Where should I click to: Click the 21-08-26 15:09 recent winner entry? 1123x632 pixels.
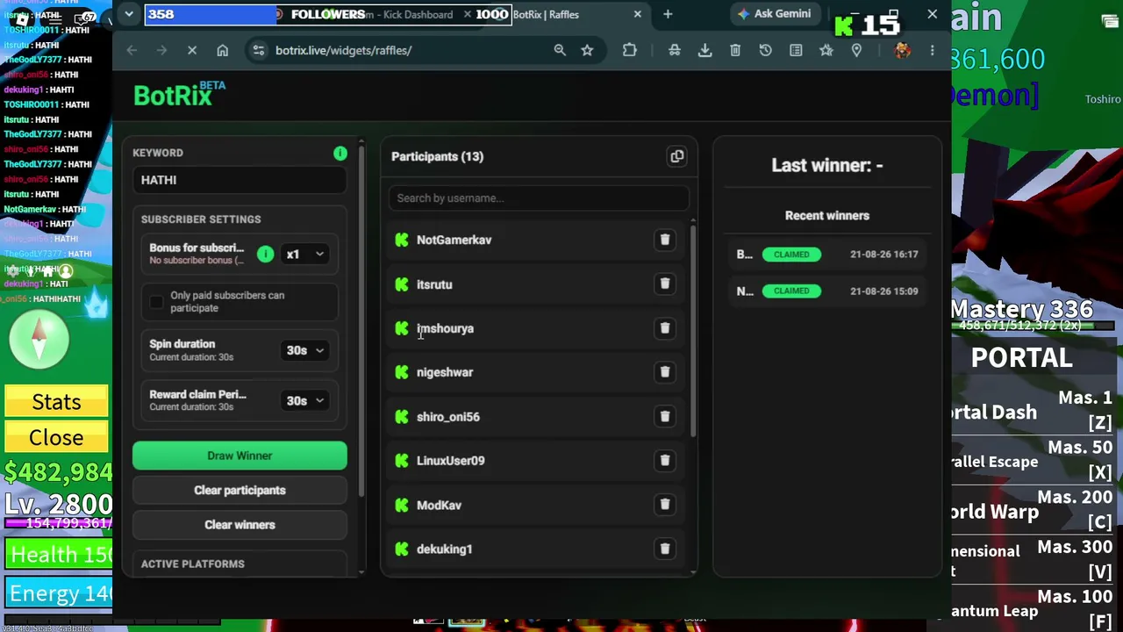[827, 291]
